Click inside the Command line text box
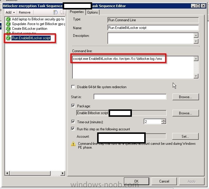Screen dimensions: 209x189 tap(133, 68)
